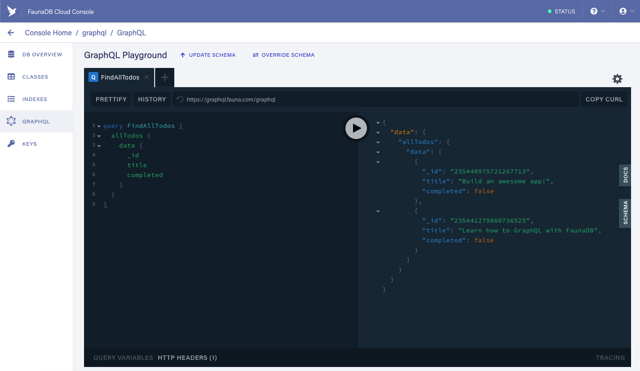The image size is (640, 371).
Task: Close the FindAllTodos tab
Action: point(147,77)
